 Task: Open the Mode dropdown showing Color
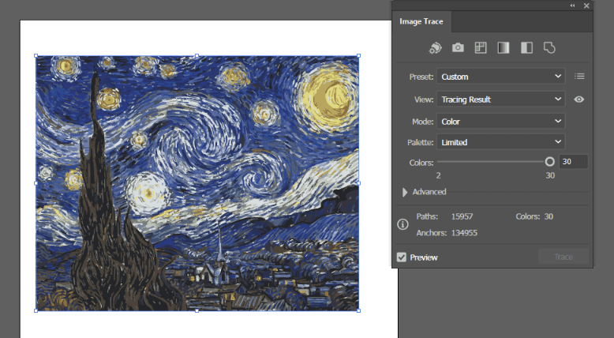click(x=501, y=122)
